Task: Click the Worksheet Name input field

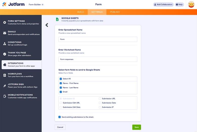Action: pyautogui.click(x=98, y=59)
